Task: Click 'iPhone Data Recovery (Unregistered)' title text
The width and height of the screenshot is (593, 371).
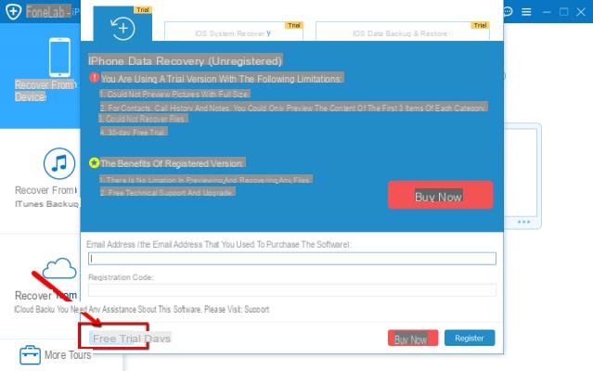Action: [x=185, y=61]
